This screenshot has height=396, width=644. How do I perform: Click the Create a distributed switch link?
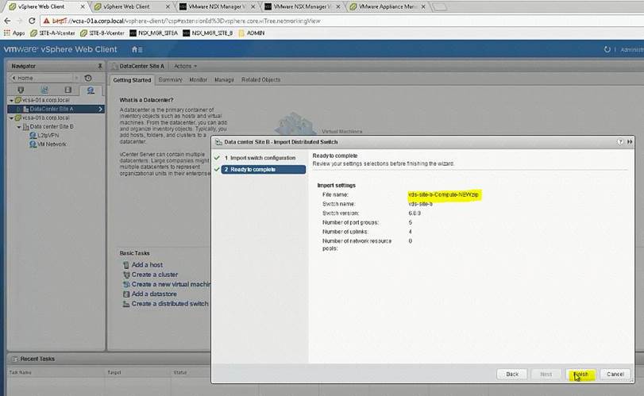click(x=169, y=303)
